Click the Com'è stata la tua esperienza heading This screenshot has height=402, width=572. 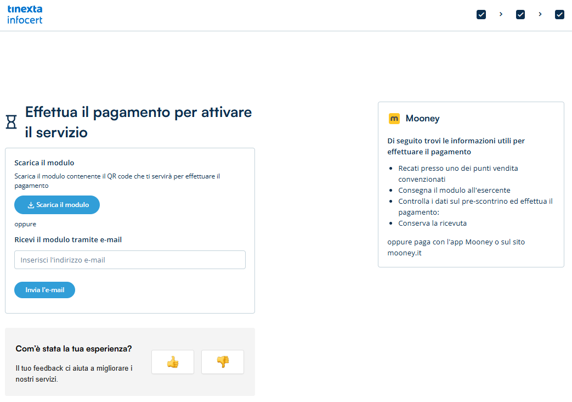tap(73, 349)
